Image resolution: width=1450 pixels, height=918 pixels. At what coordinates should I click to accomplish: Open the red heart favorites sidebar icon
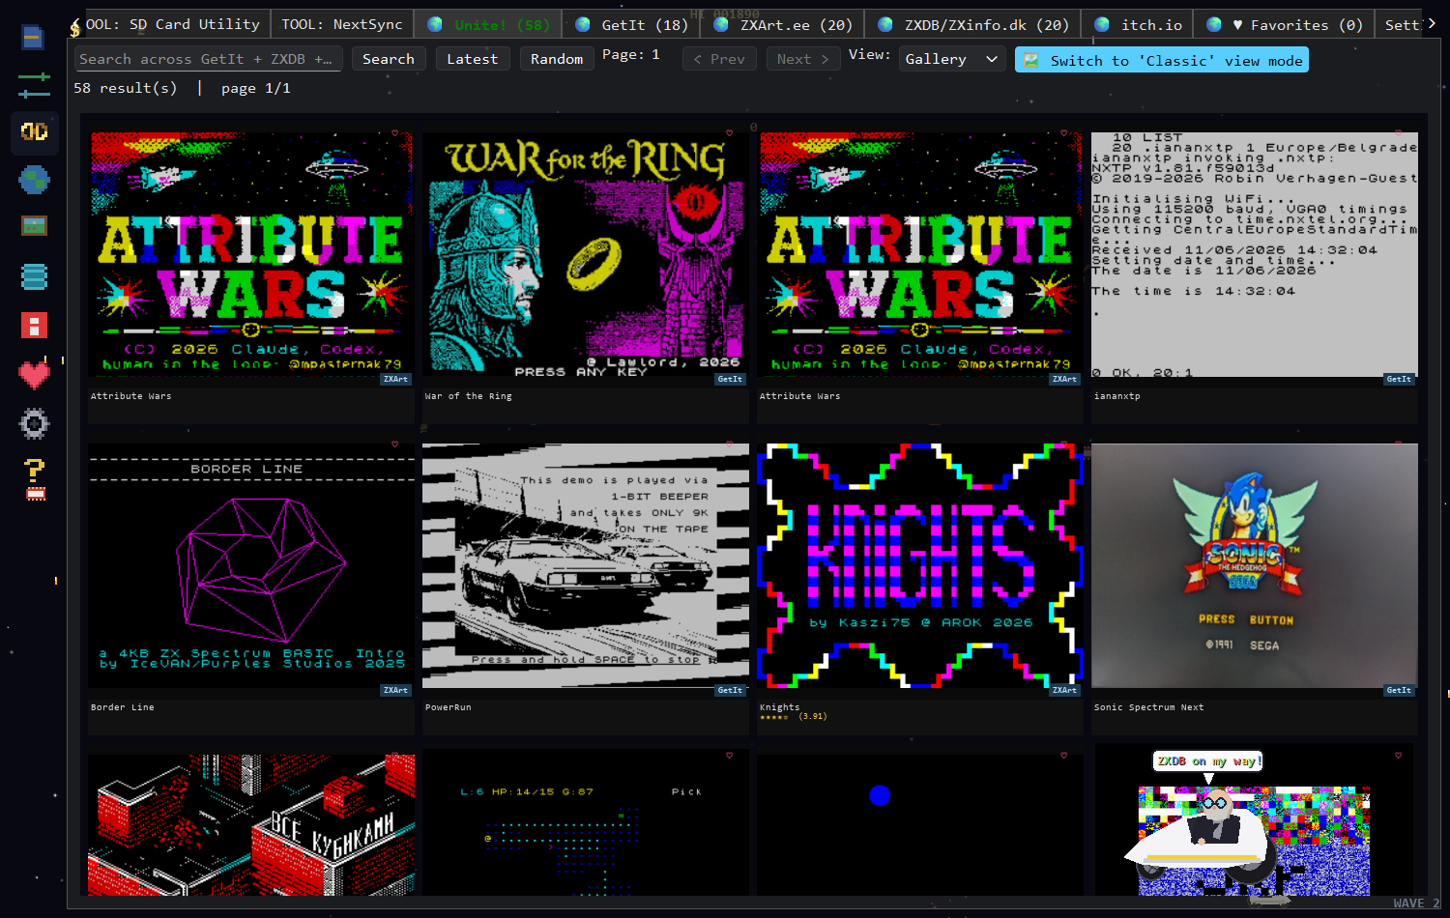point(34,375)
